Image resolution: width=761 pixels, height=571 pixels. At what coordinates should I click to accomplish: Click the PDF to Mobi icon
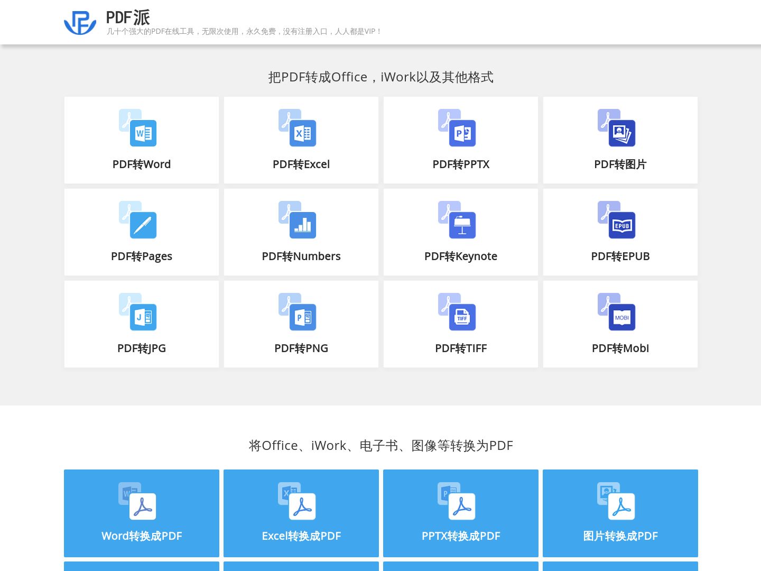617,311
